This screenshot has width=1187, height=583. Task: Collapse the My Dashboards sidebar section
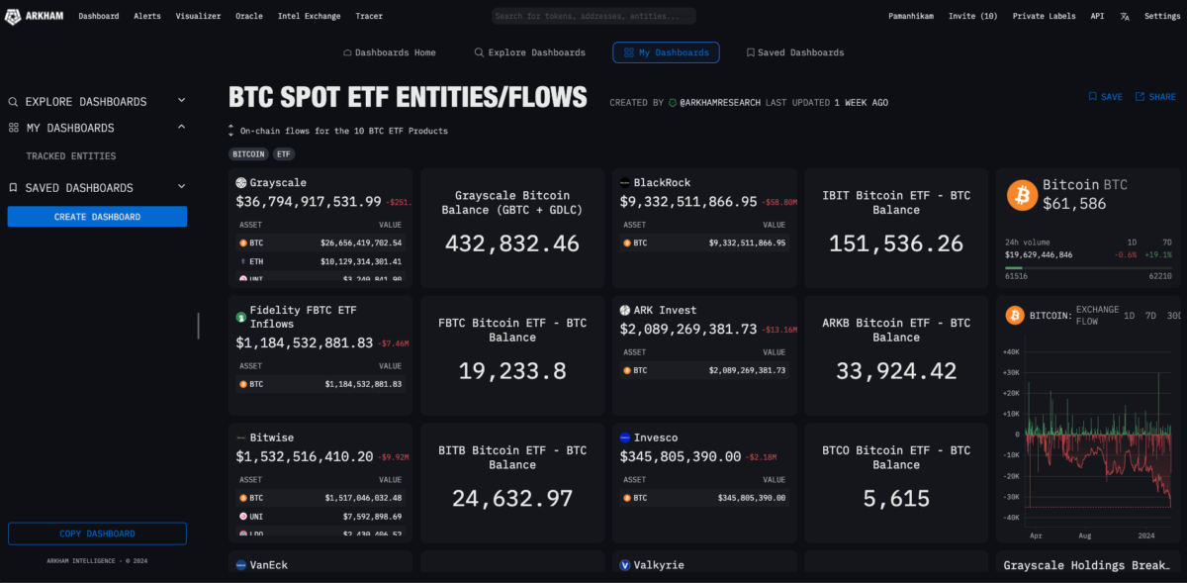181,128
